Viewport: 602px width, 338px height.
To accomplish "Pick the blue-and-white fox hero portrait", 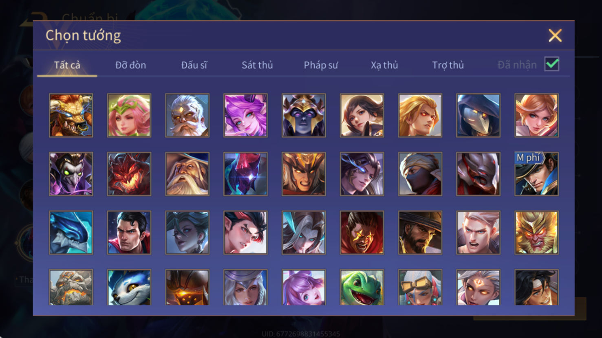I will pos(129,287).
